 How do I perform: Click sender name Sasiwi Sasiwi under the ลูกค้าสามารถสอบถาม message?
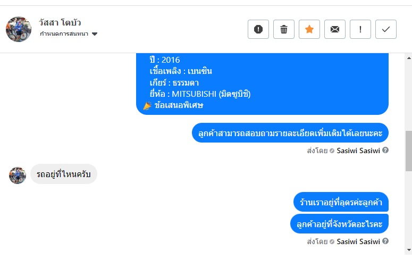(358, 151)
